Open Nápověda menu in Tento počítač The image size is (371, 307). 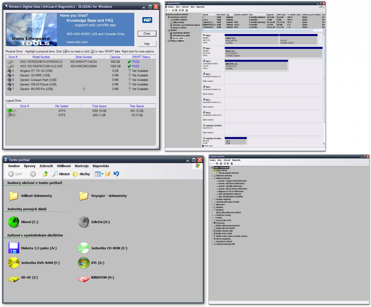click(101, 166)
